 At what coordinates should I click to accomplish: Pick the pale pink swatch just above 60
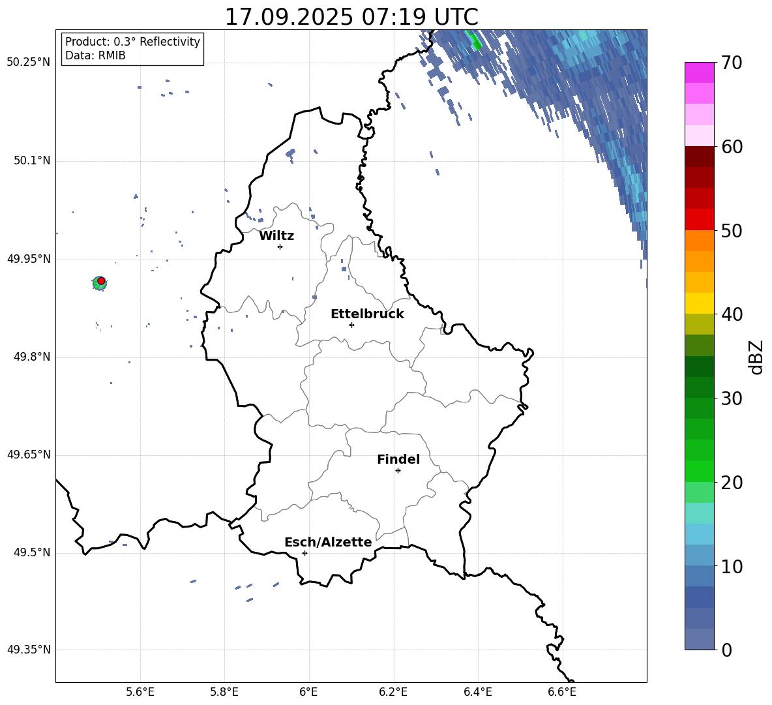tap(700, 136)
